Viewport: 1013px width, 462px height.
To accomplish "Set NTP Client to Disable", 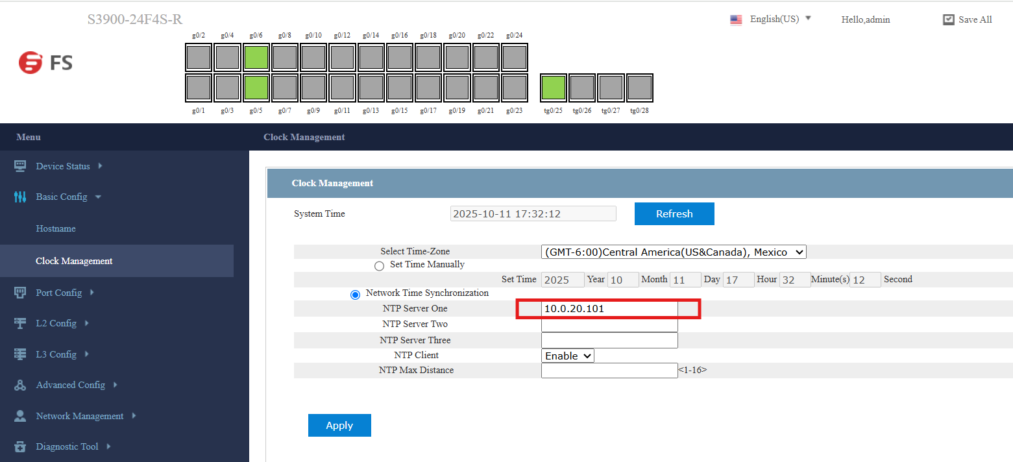I will 567,356.
